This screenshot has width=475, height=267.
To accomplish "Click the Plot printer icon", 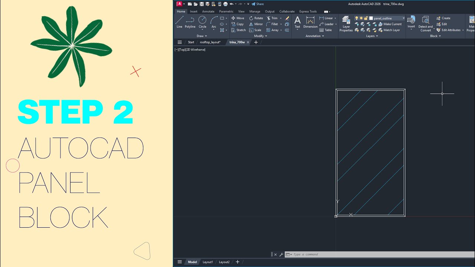I will coord(225,4).
